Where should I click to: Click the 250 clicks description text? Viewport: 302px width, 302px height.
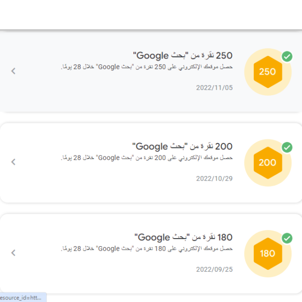click(x=147, y=67)
